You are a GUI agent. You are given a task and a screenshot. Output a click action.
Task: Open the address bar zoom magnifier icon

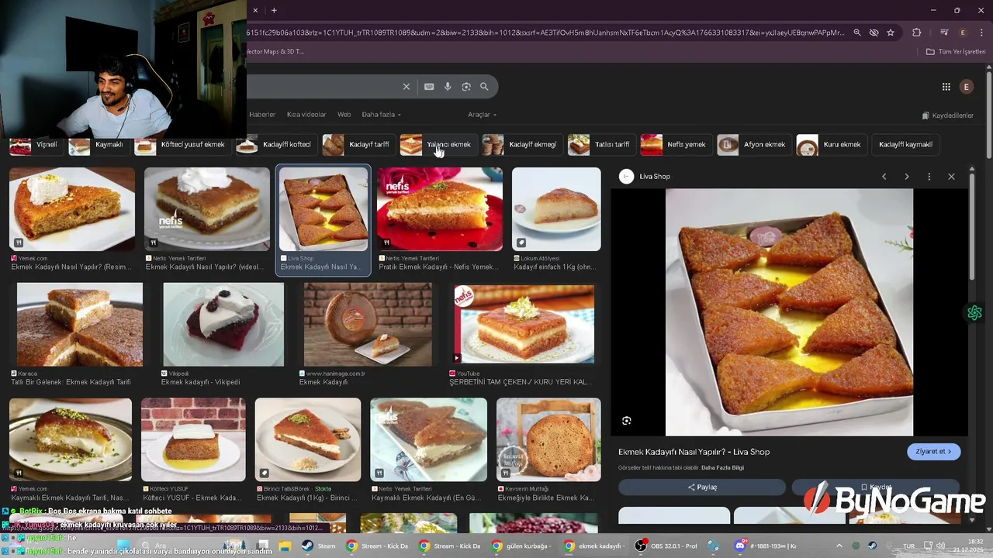tap(857, 33)
